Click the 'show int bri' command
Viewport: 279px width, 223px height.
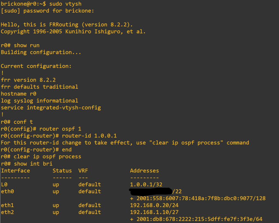33,164
